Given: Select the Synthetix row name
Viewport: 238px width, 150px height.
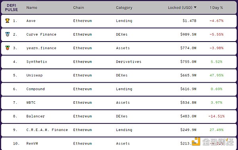Looking at the screenshot, I should [37, 62].
